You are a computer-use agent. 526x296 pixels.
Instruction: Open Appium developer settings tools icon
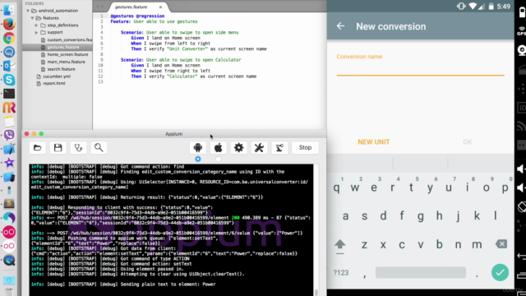pos(259,148)
